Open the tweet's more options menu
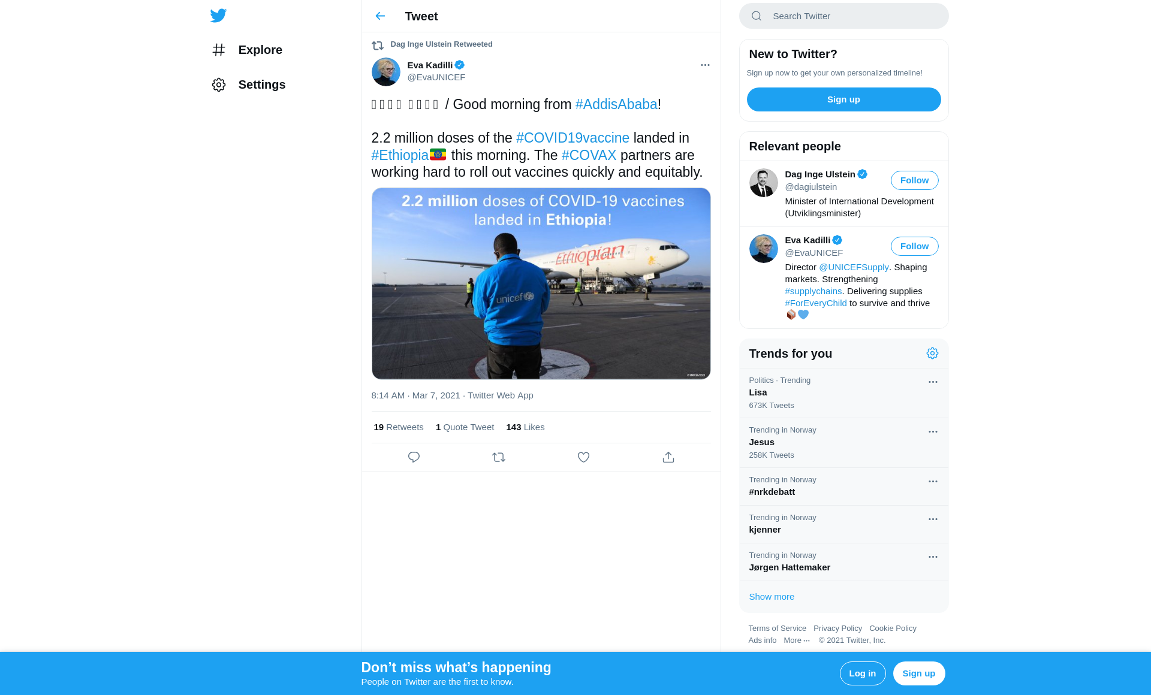Screen dimensions: 1151x695 tap(705, 65)
